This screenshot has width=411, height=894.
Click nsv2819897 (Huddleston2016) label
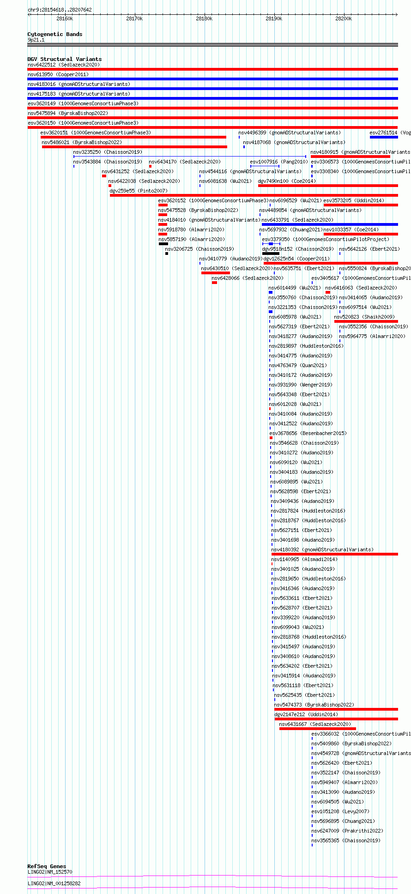click(x=306, y=346)
